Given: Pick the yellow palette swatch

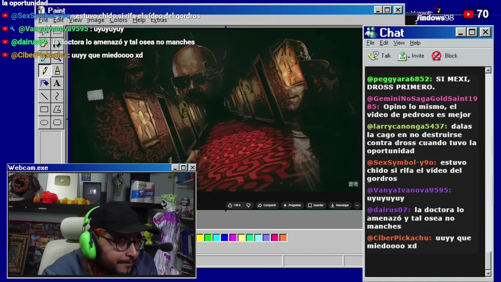Looking at the screenshot, I should tap(200, 238).
